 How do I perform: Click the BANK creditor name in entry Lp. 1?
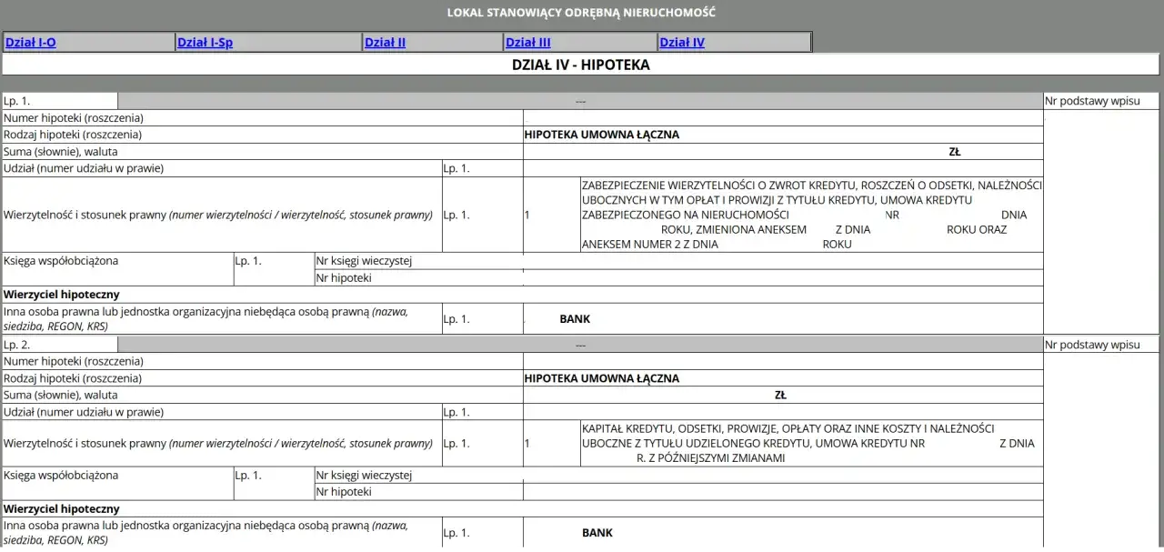575,319
